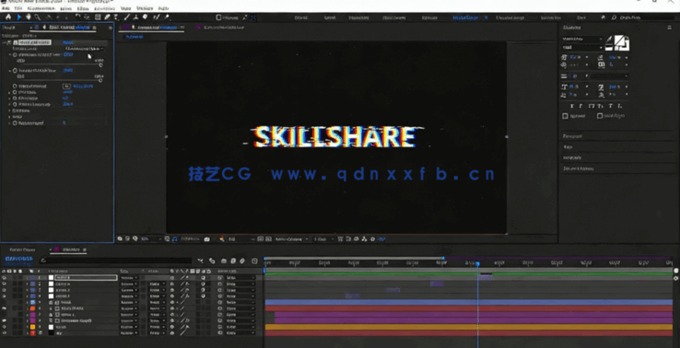Select the Puppet Pin tool

point(167,17)
